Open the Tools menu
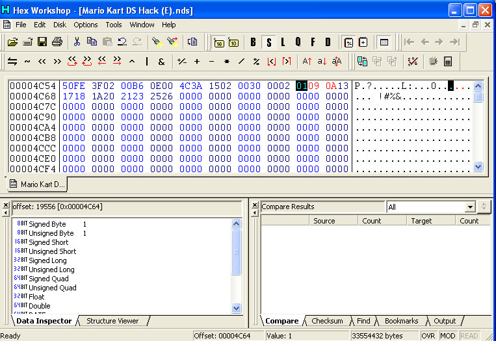 114,25
